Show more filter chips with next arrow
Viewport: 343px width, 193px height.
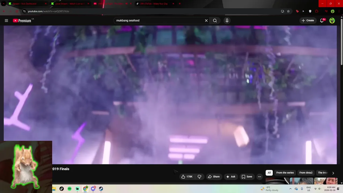(x=333, y=173)
